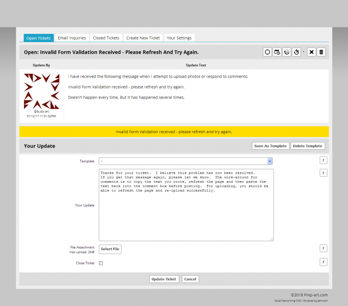Open the Email Inquiries tab

(72, 38)
